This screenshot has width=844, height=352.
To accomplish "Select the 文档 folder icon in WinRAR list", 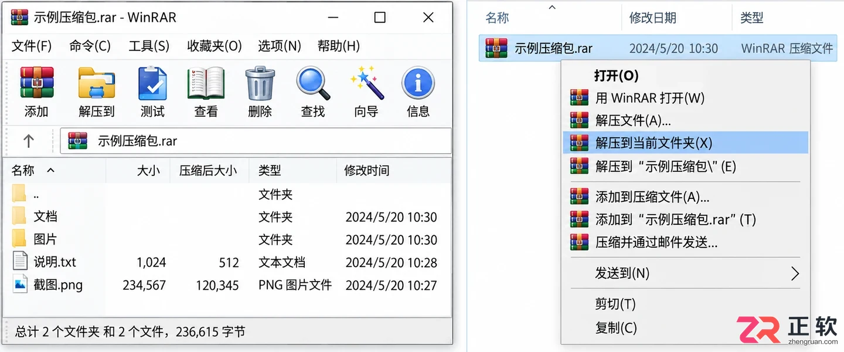I will point(20,216).
